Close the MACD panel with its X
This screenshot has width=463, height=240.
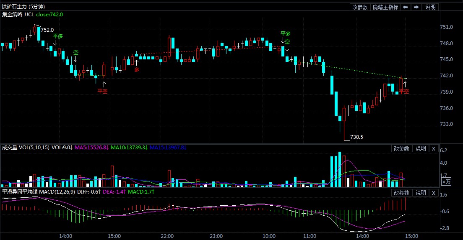point(434,193)
